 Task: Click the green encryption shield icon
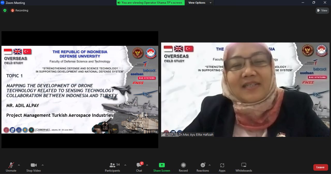coord(5,11)
